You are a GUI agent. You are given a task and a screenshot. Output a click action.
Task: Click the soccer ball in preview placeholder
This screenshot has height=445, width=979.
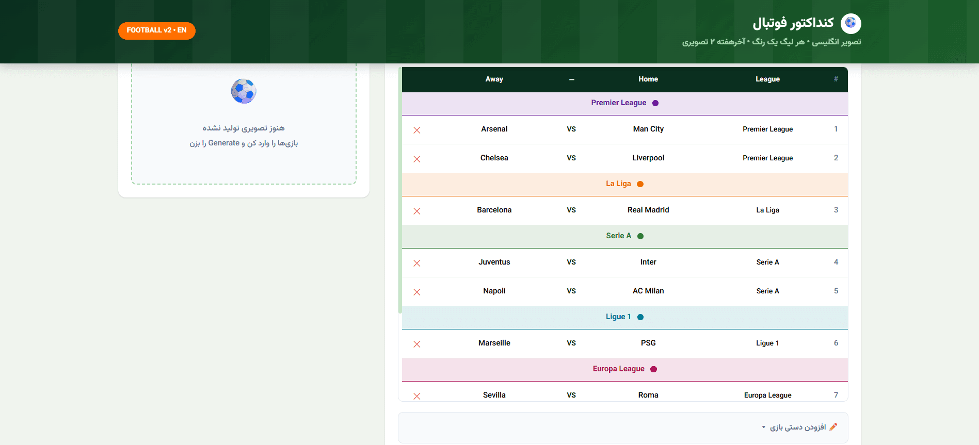tap(244, 91)
